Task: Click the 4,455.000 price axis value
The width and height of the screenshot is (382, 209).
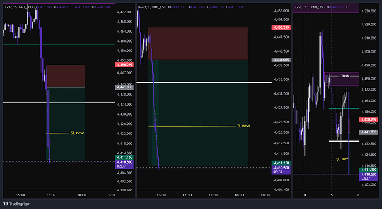Action: pyautogui.click(x=281, y=11)
